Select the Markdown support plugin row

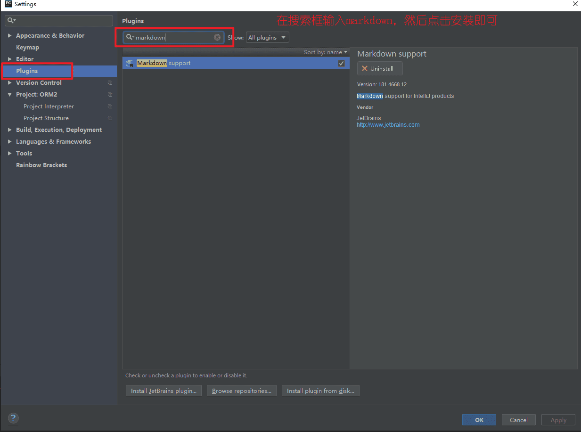click(x=236, y=63)
